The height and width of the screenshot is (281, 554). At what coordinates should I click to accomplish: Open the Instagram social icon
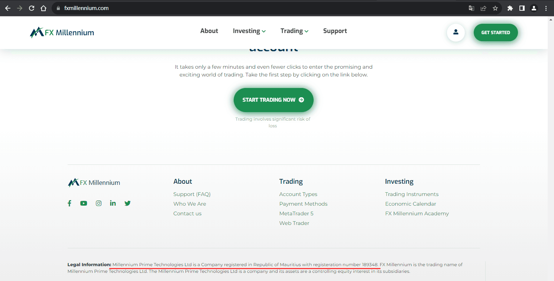click(98, 203)
